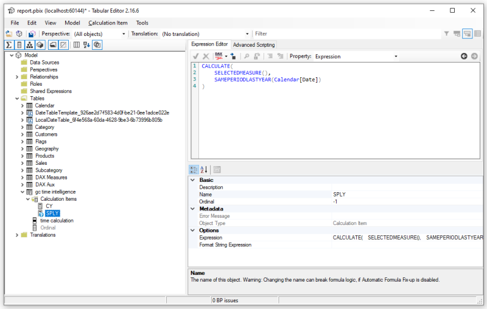This screenshot has height=309, width=487.
Task: Click the funnel filter icon
Action: (x=446, y=34)
